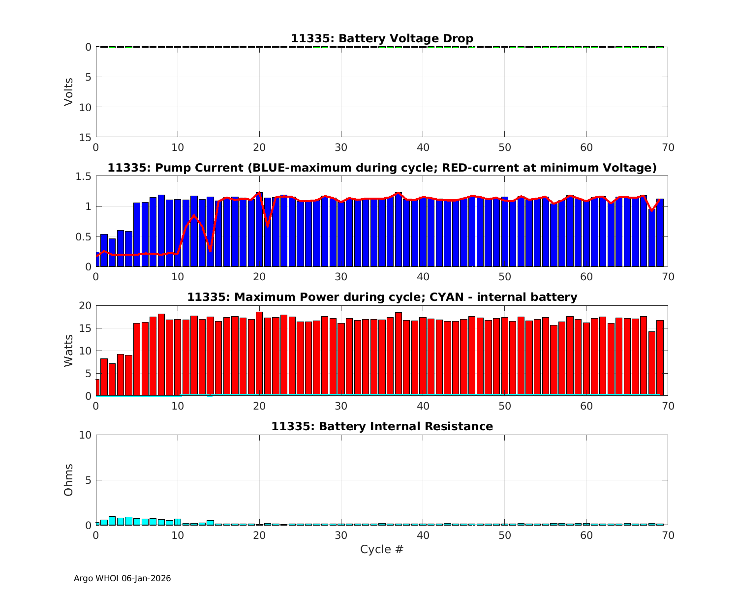The height and width of the screenshot is (590, 738).
Task: Select the Cycle # x-axis label
Action: [x=382, y=549]
